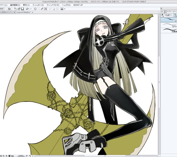Select the カブラペン brush in Sub Tool list
This screenshot has width=177, height=157.
tap(169, 25)
